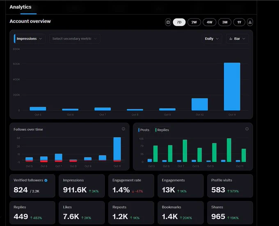Open the calendar date picker icon
279x226 pixels.
[168, 22]
